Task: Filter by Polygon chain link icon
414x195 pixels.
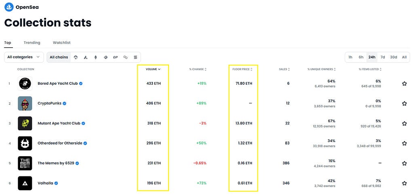Action: coord(125,57)
